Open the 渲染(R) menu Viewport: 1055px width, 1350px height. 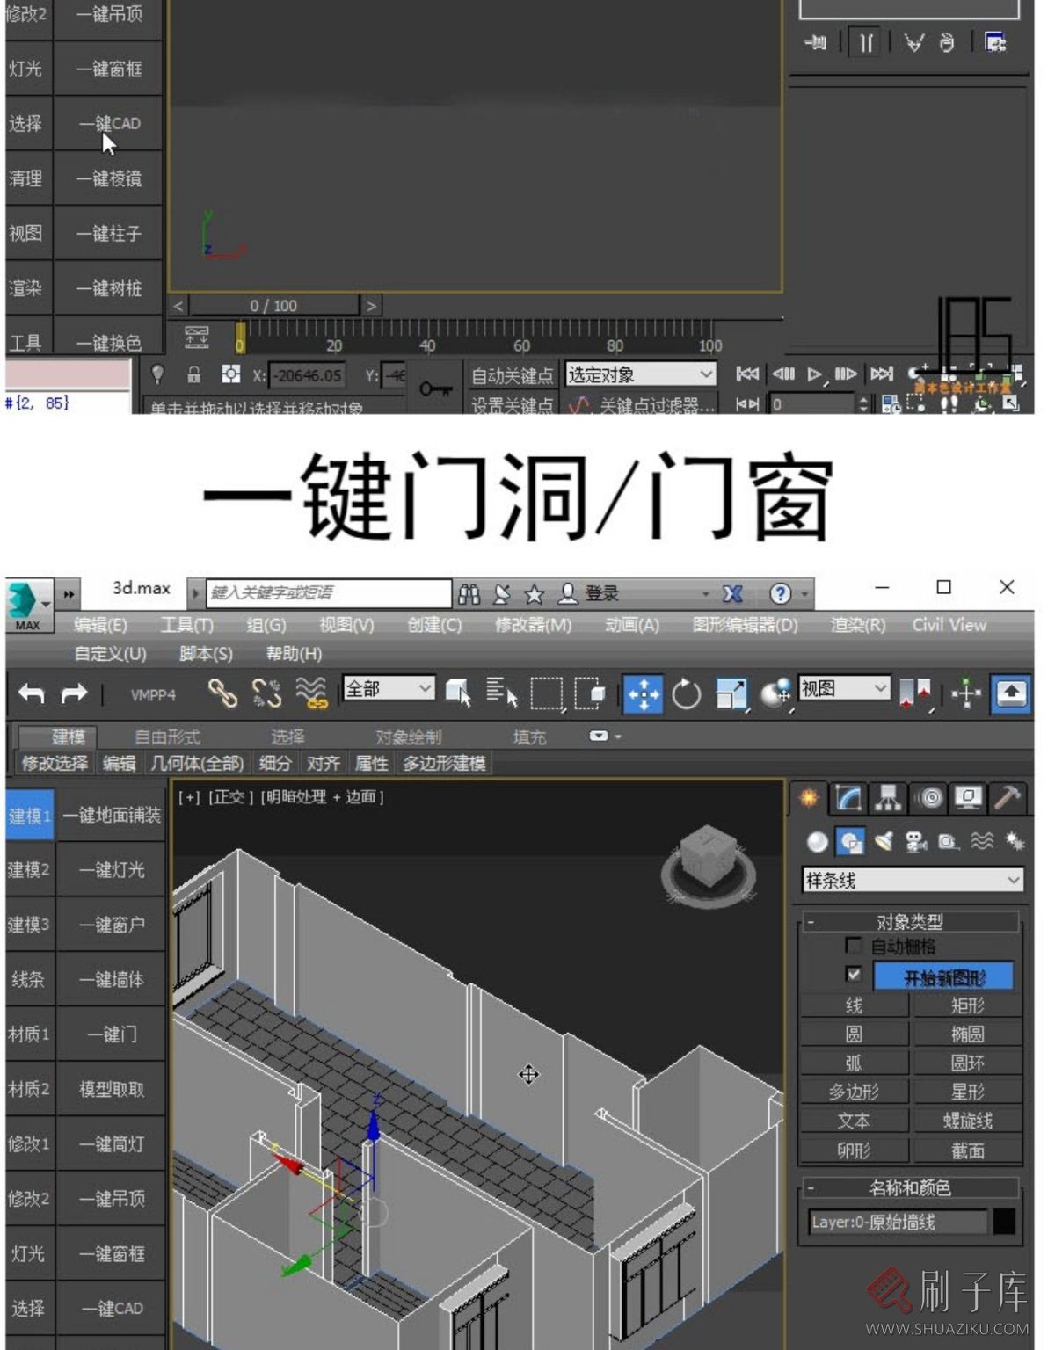[858, 625]
